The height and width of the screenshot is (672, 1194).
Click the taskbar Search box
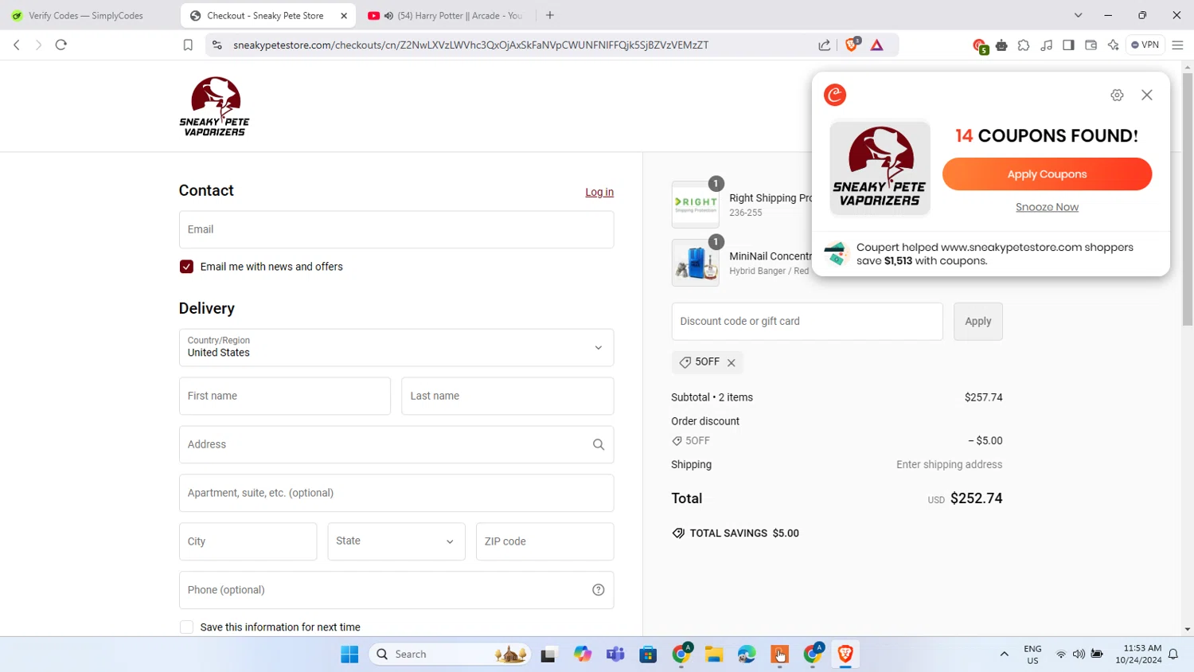451,654
